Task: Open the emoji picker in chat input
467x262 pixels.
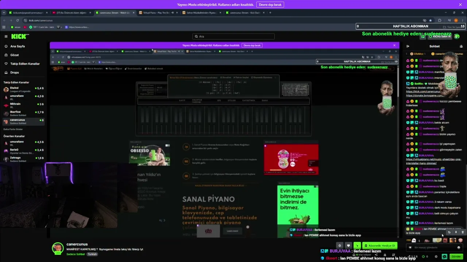Action: (459, 247)
